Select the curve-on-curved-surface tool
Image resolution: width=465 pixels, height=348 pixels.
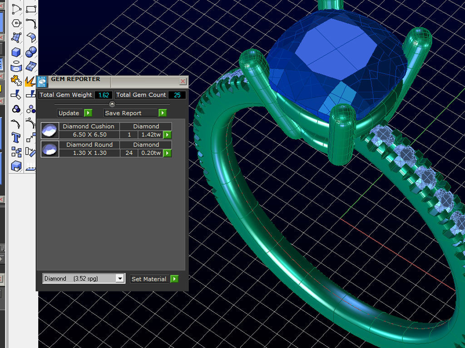tap(16, 66)
